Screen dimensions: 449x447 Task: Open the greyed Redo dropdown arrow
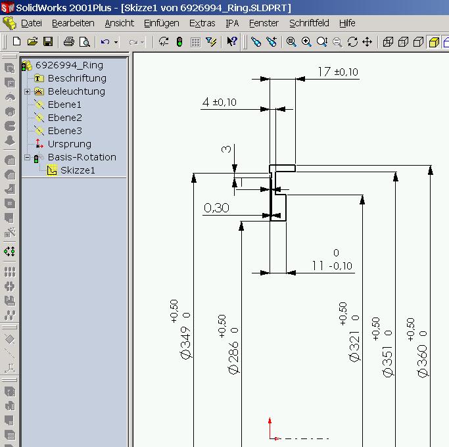142,42
